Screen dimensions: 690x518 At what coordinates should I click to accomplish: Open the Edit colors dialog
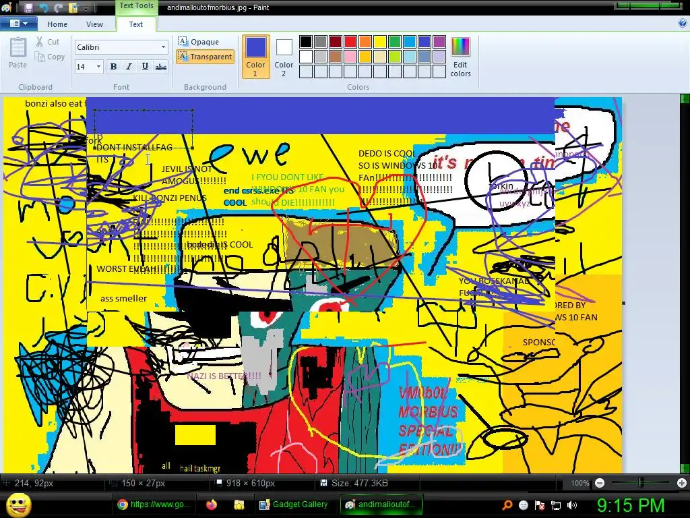point(460,57)
